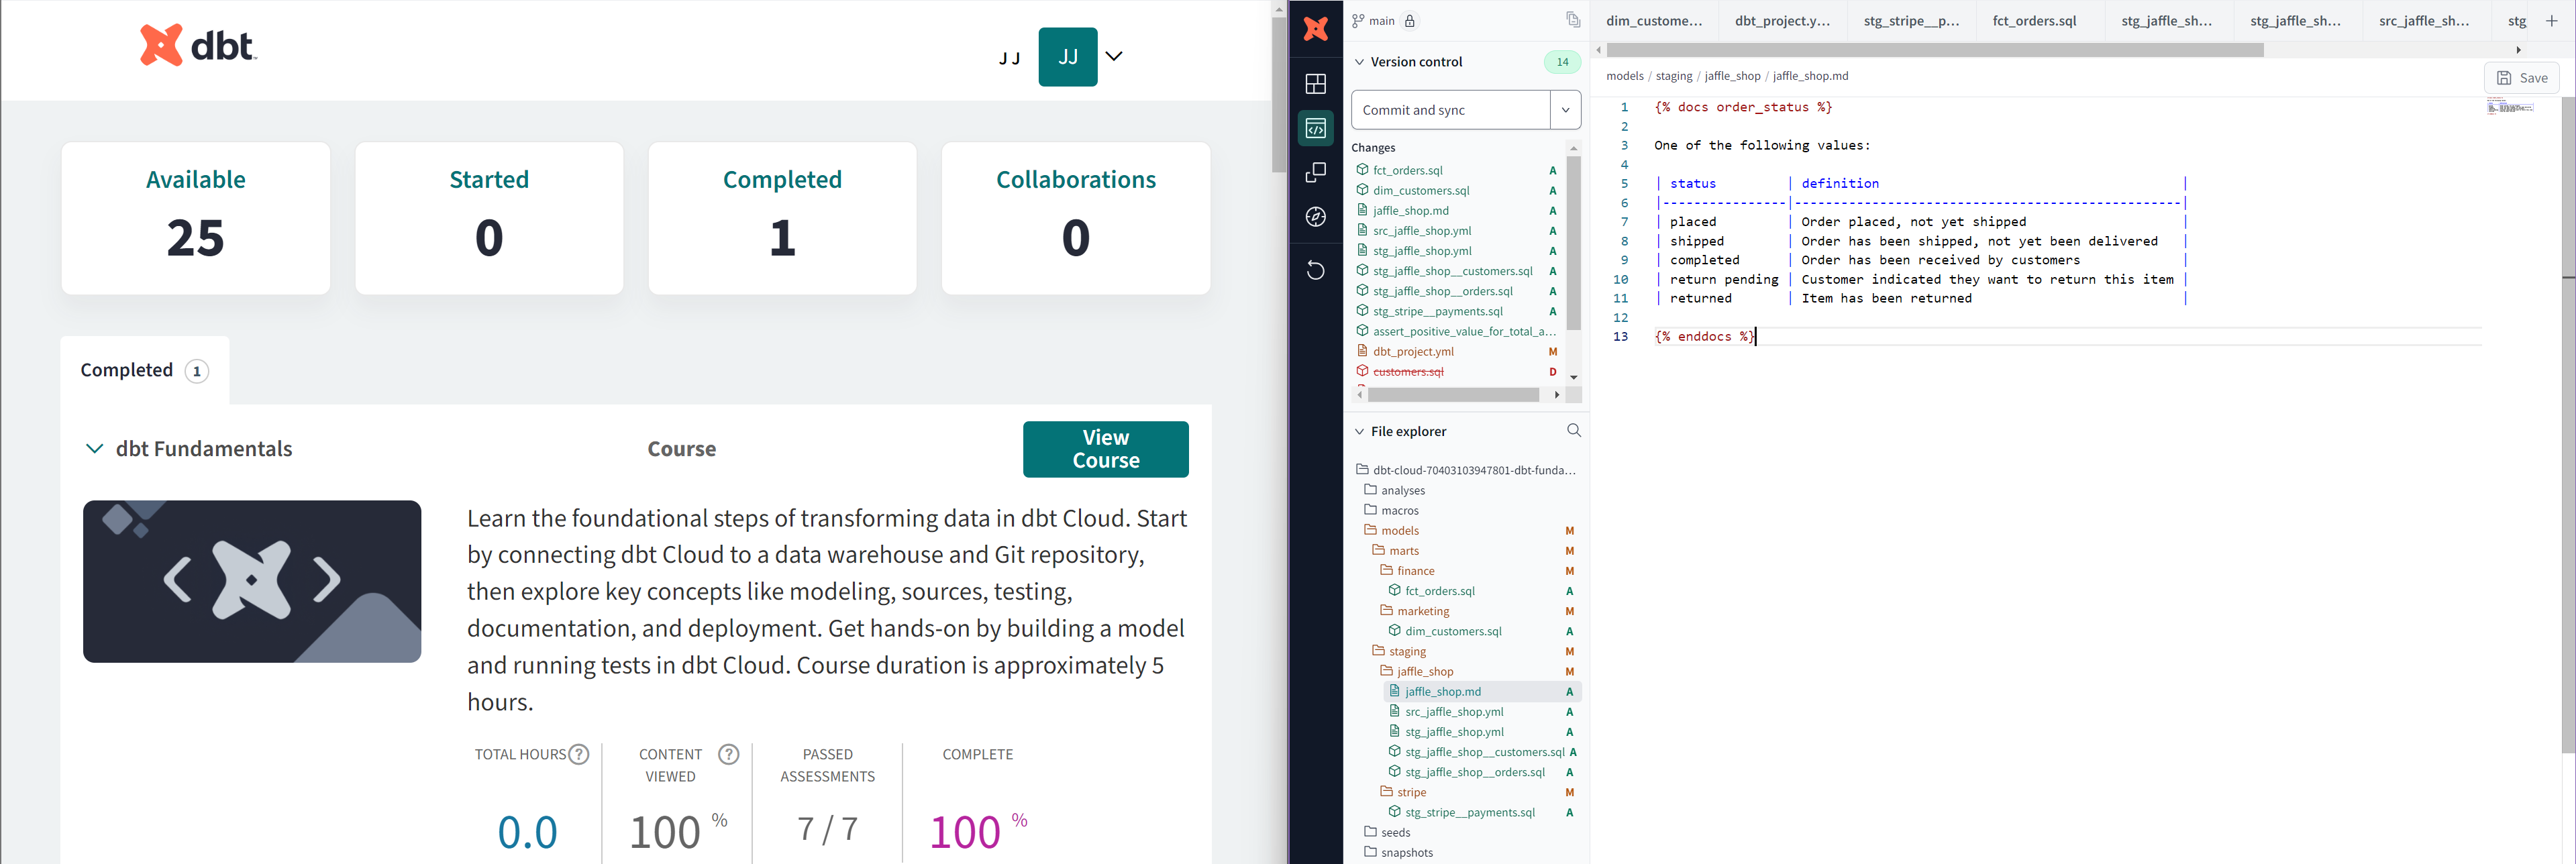2576x864 pixels.
Task: Collapse the File explorer section
Action: click(1359, 432)
